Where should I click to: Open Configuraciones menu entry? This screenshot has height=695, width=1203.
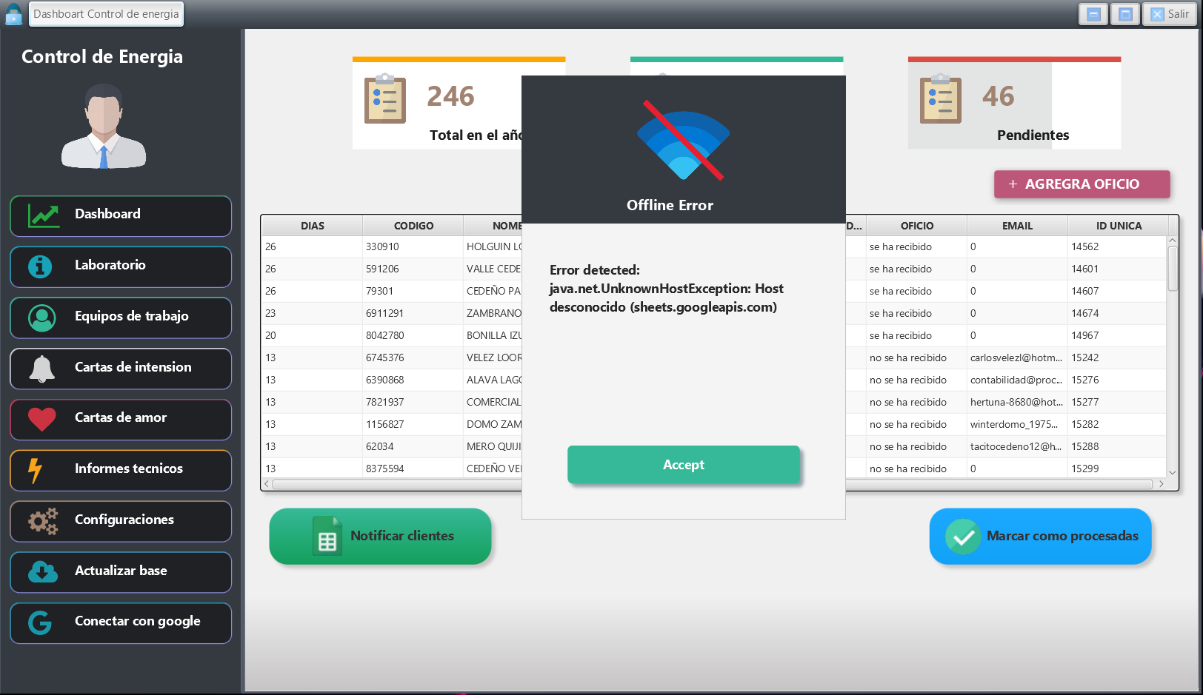(x=121, y=522)
